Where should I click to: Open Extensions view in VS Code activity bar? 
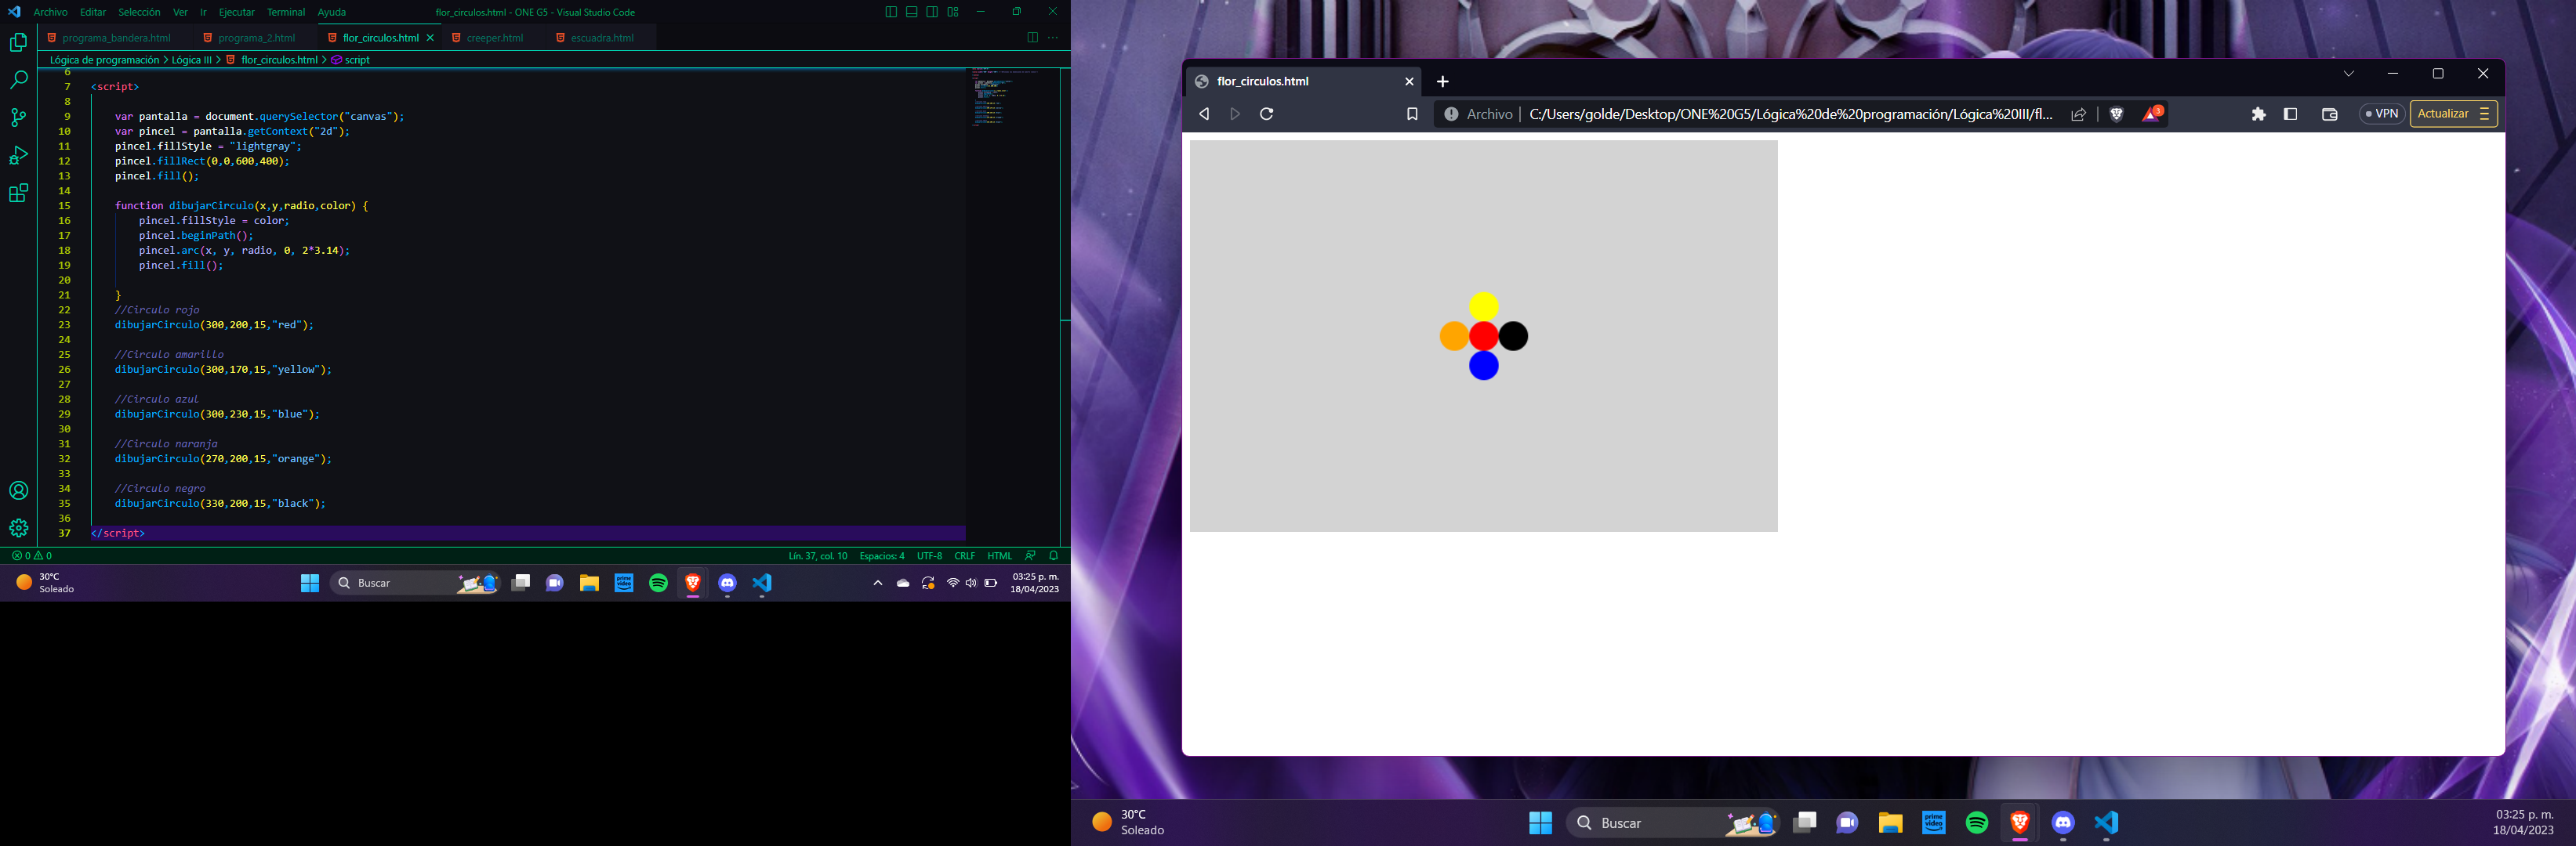tap(18, 193)
